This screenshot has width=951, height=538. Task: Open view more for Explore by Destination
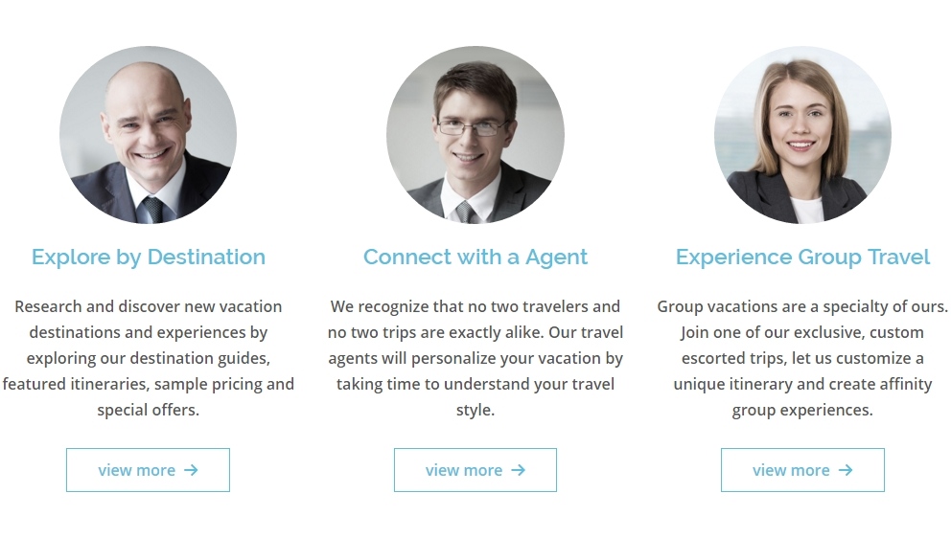[148, 470]
